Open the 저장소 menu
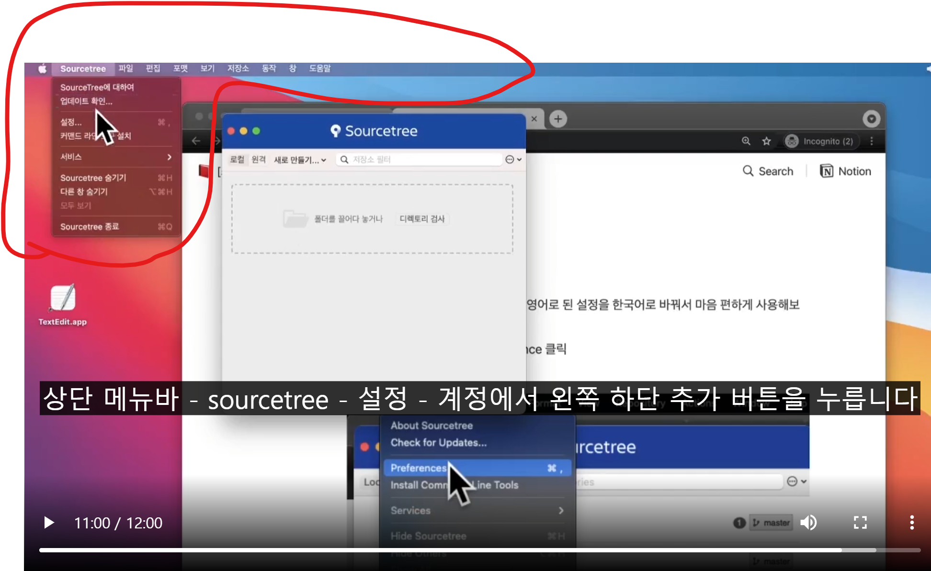Screen dimensions: 931x571 [x=238, y=68]
